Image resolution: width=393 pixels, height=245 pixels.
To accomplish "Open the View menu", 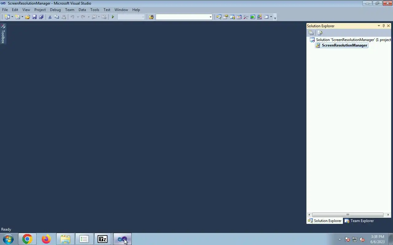I will pyautogui.click(x=26, y=9).
